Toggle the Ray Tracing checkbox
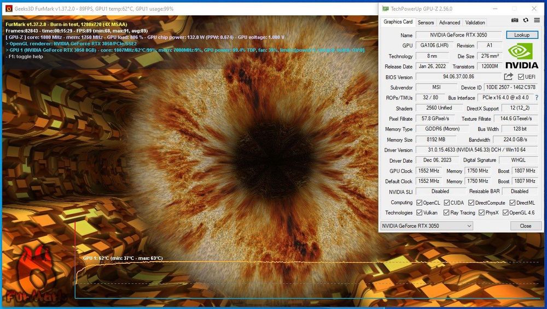The image size is (547, 309). point(446,212)
